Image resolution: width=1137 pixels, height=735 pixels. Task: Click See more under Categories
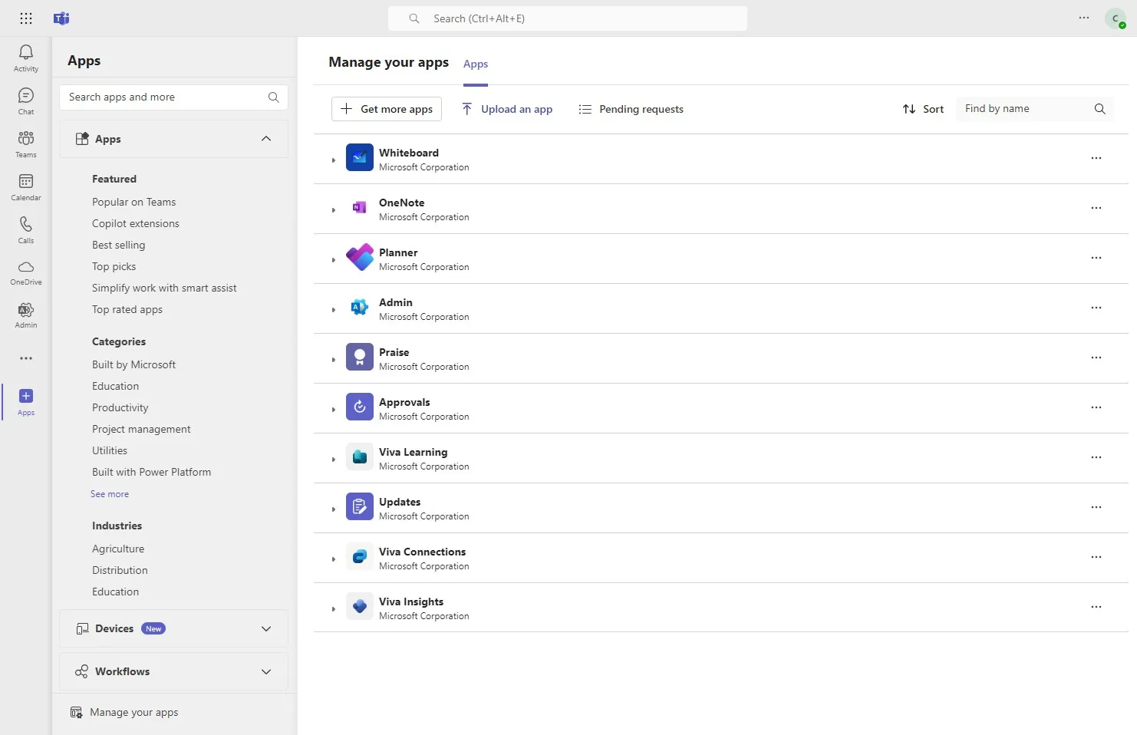coord(110,494)
